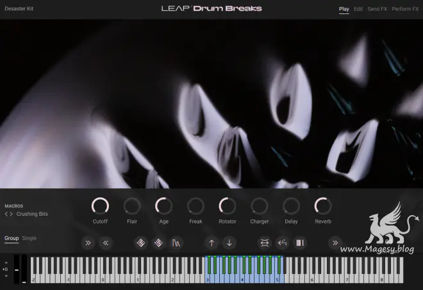Select Single mode
This screenshot has height=290, width=423.
(x=29, y=238)
